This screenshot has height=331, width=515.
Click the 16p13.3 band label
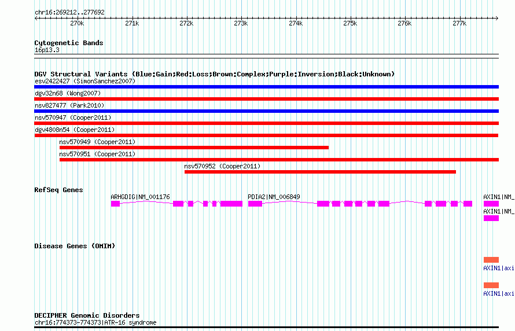[x=47, y=50]
